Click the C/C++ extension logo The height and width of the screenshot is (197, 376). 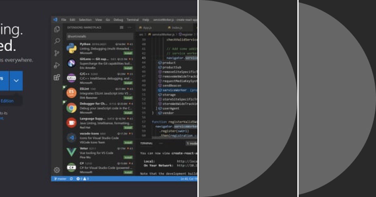tap(71, 78)
